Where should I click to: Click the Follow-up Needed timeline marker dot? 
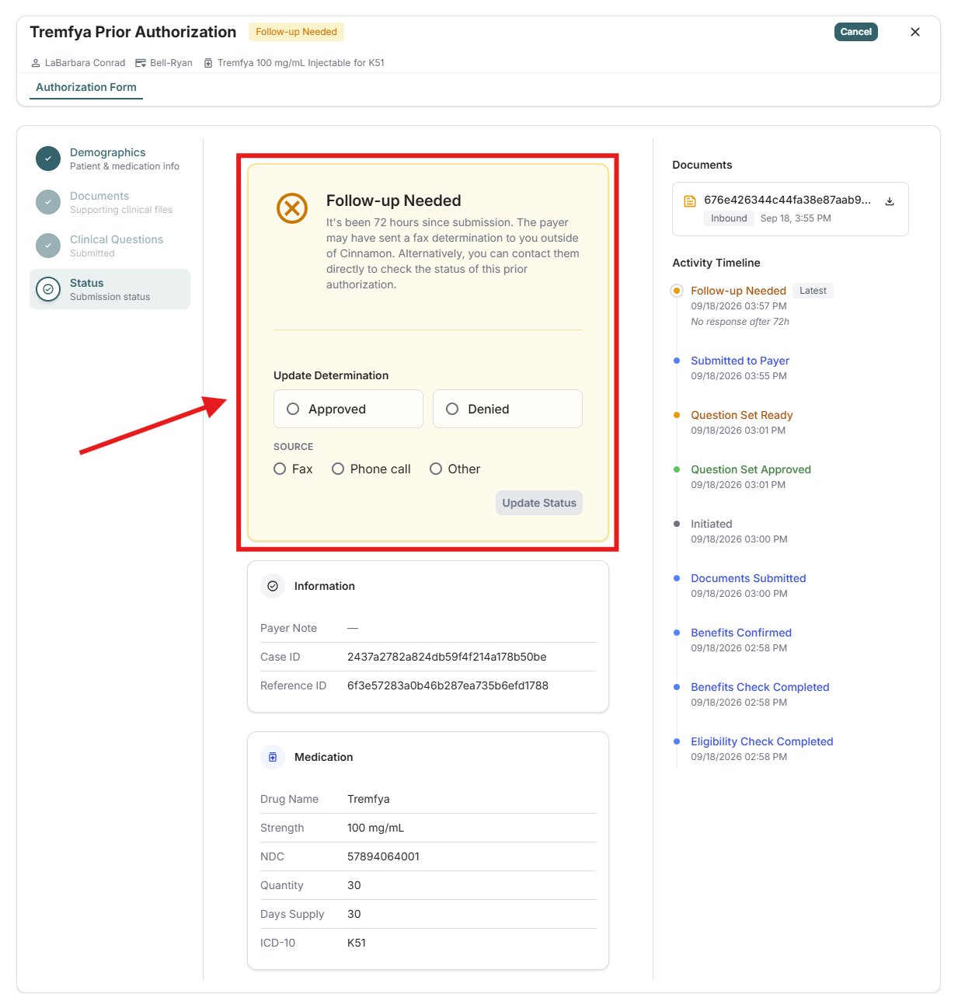coord(677,291)
